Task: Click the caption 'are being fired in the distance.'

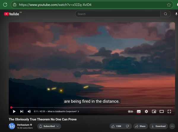Action: [92, 101]
